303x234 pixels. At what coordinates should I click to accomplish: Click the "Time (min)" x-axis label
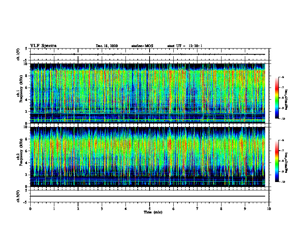[x=153, y=212]
